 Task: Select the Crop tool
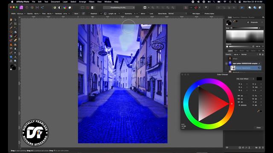click(15, 24)
